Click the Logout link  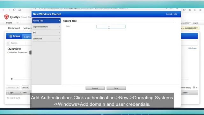tap(195, 23)
